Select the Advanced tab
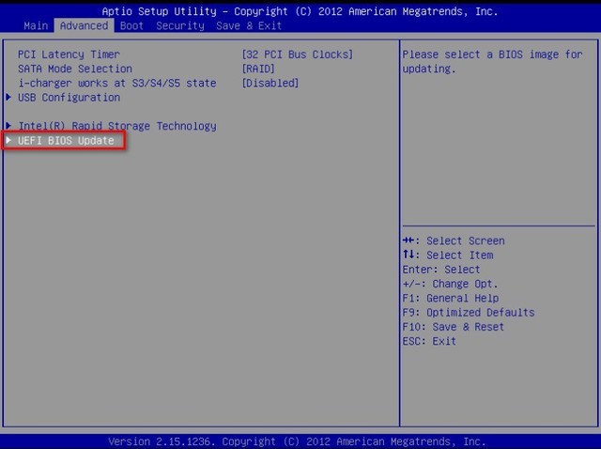Image resolution: width=601 pixels, height=449 pixels. pos(83,25)
